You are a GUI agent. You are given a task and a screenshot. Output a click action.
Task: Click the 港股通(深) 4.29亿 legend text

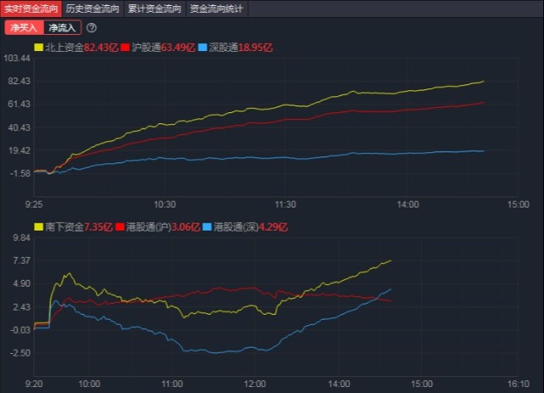coord(252,227)
